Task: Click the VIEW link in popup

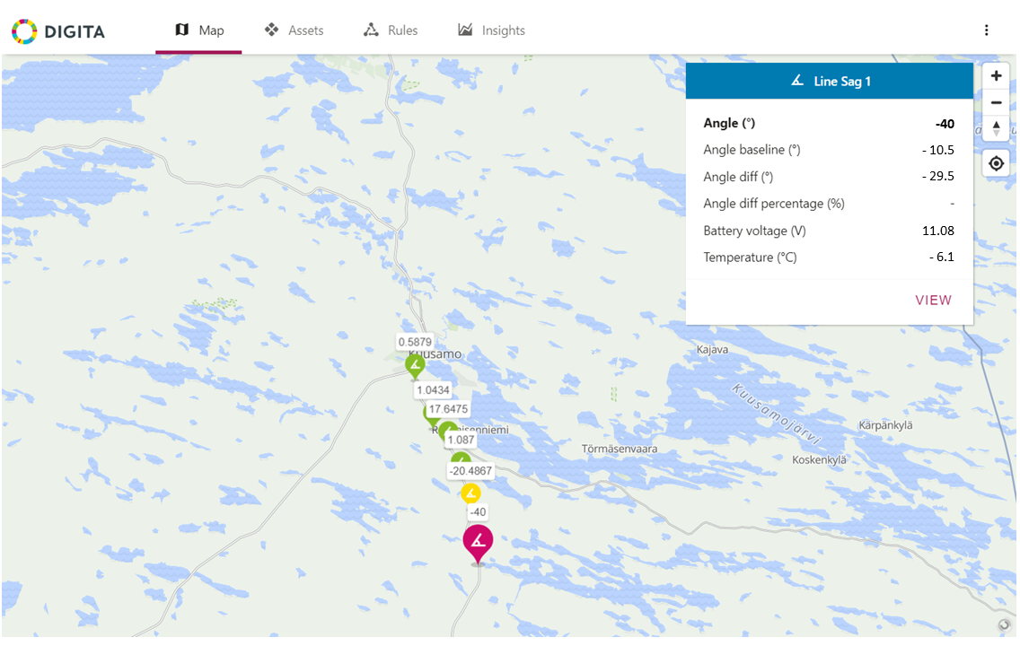Action: (x=933, y=301)
